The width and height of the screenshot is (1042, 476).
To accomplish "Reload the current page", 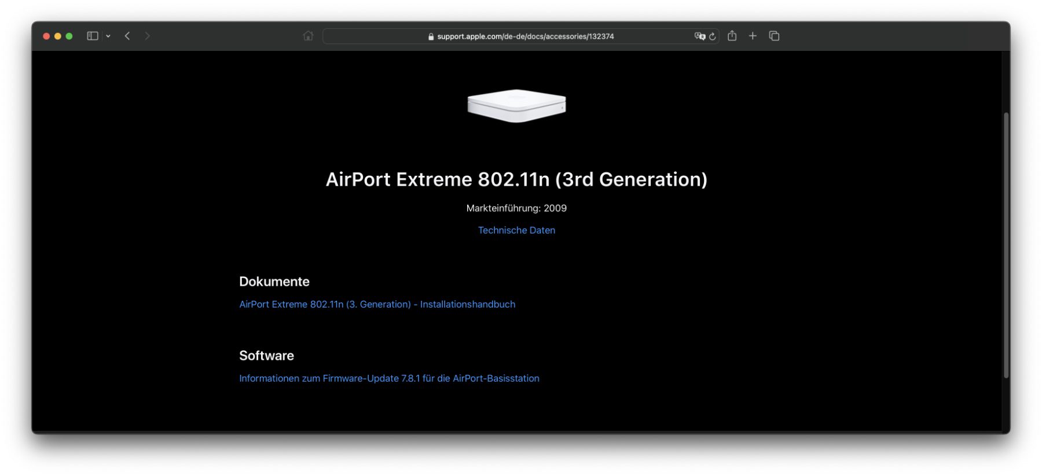I will pos(713,36).
